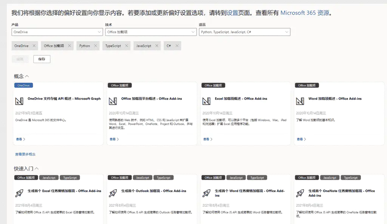
Task: Click the Excel 加载项概述 card icon
Action: point(206,101)
